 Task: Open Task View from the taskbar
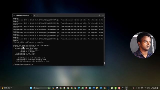[x=57, y=88]
